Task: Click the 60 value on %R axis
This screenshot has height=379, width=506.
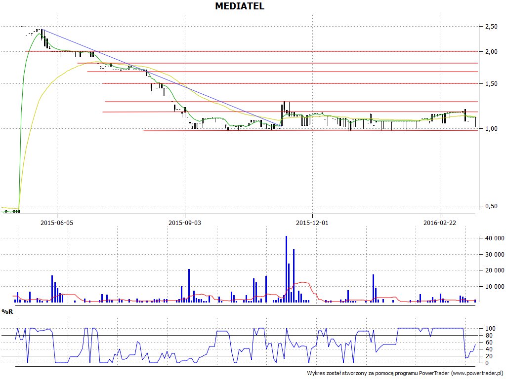Action: (x=489, y=342)
